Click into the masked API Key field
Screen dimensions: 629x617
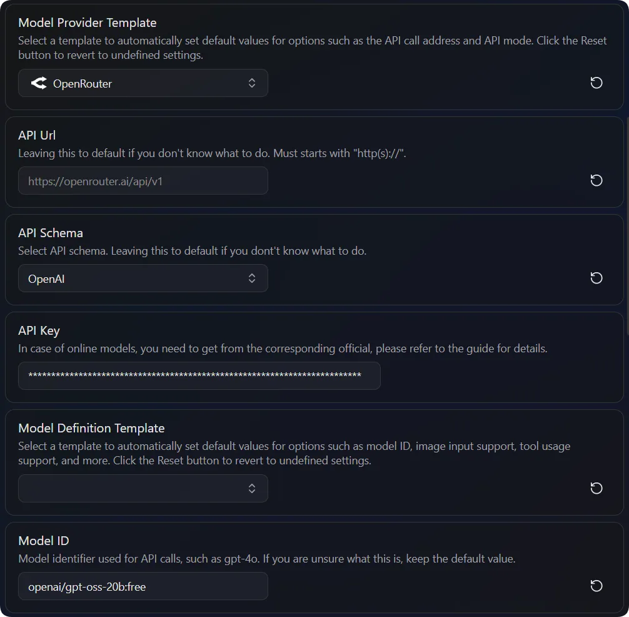point(199,376)
